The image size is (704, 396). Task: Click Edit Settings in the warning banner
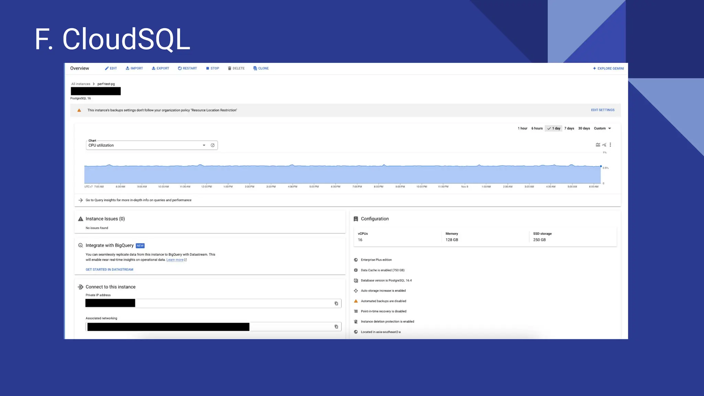tap(603, 110)
